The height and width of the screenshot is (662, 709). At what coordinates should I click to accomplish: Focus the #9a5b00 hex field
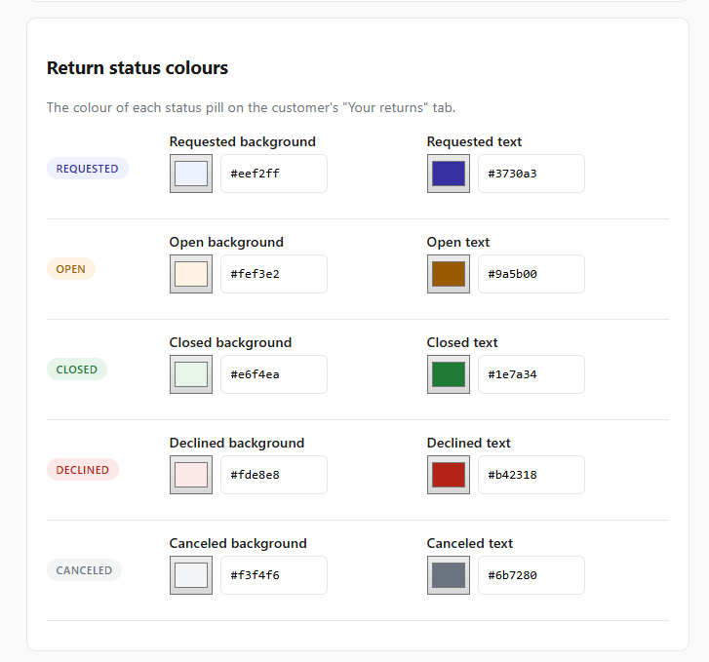pos(532,274)
